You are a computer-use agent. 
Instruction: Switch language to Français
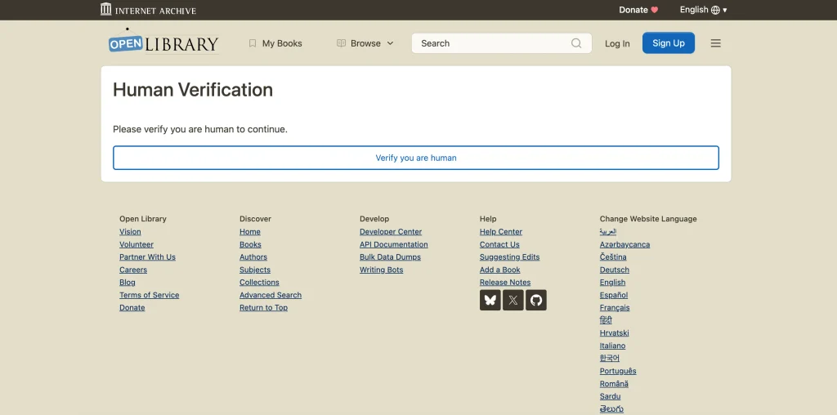click(615, 308)
